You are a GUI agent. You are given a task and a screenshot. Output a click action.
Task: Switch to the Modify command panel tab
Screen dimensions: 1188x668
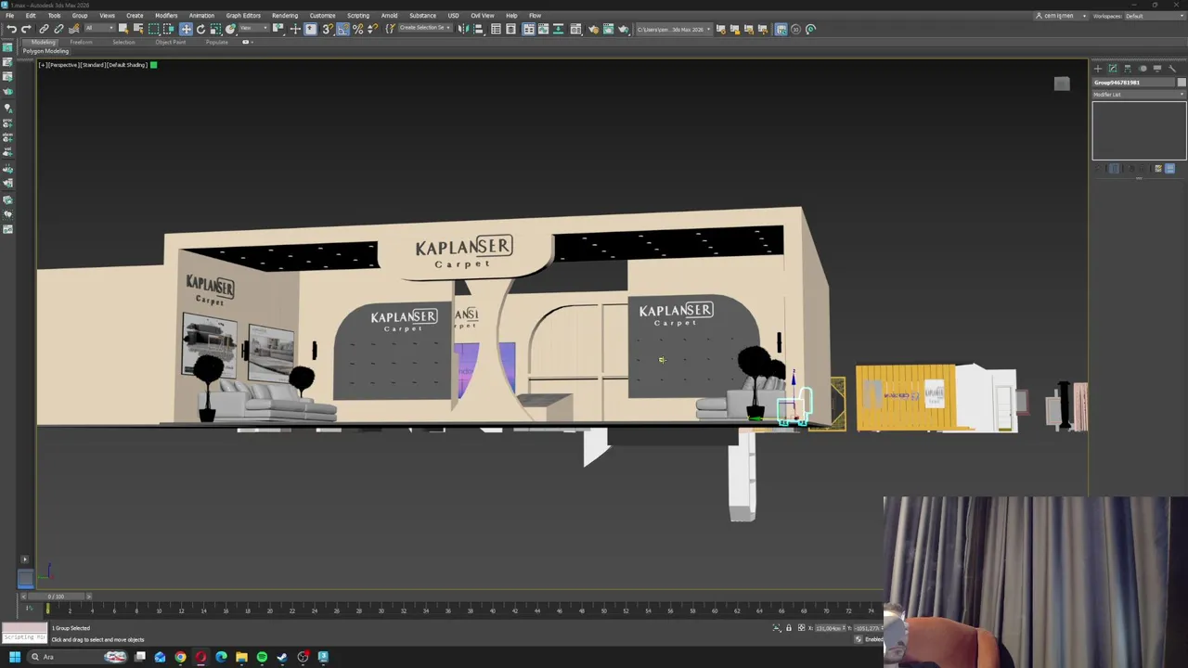pyautogui.click(x=1113, y=69)
